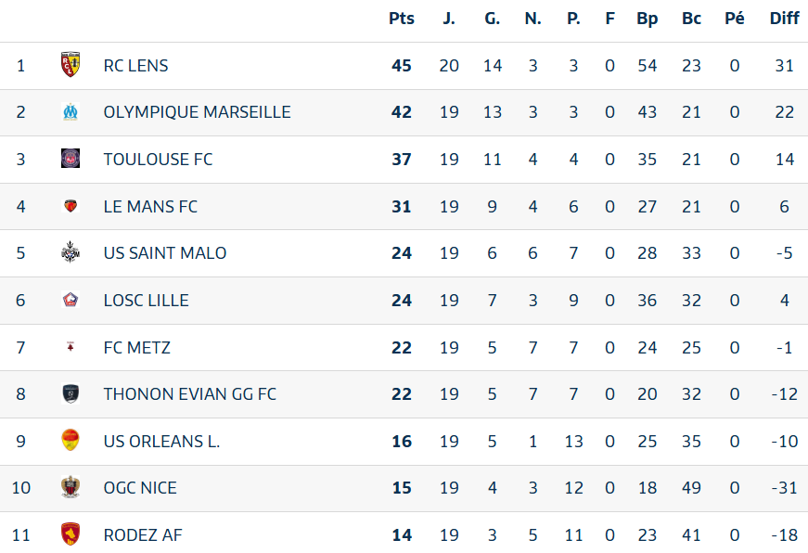Image resolution: width=808 pixels, height=553 pixels.
Task: Click the Thonon Evian GG FC badge
Action: (x=71, y=393)
